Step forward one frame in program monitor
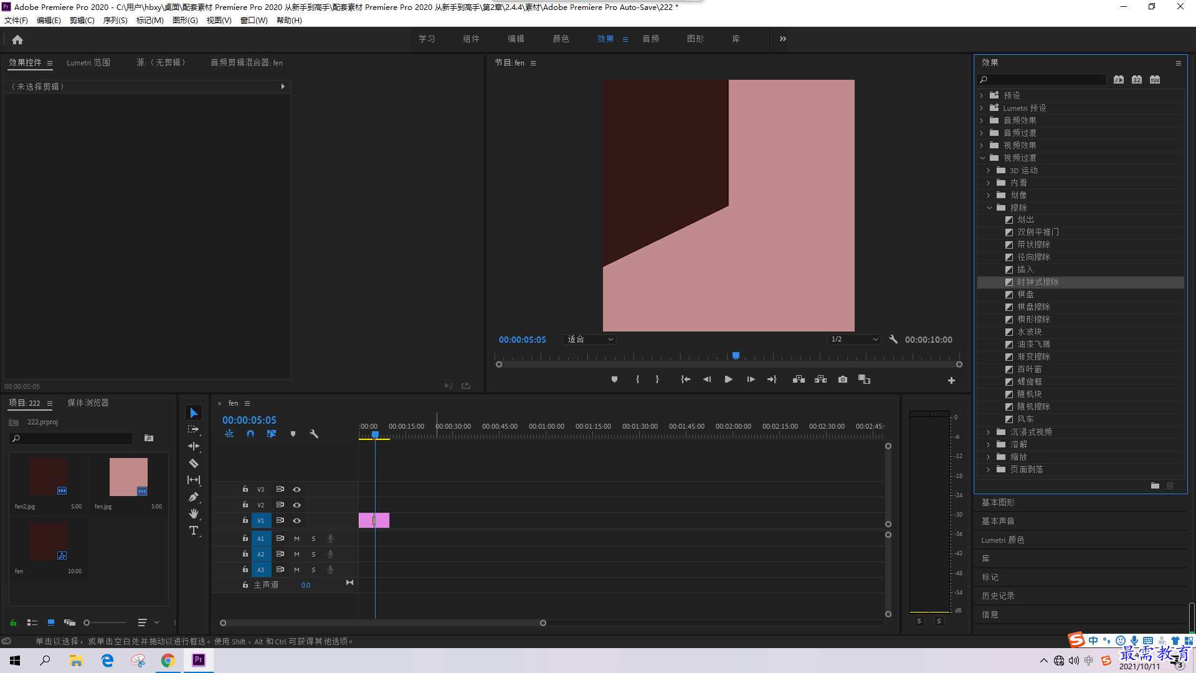 (751, 379)
